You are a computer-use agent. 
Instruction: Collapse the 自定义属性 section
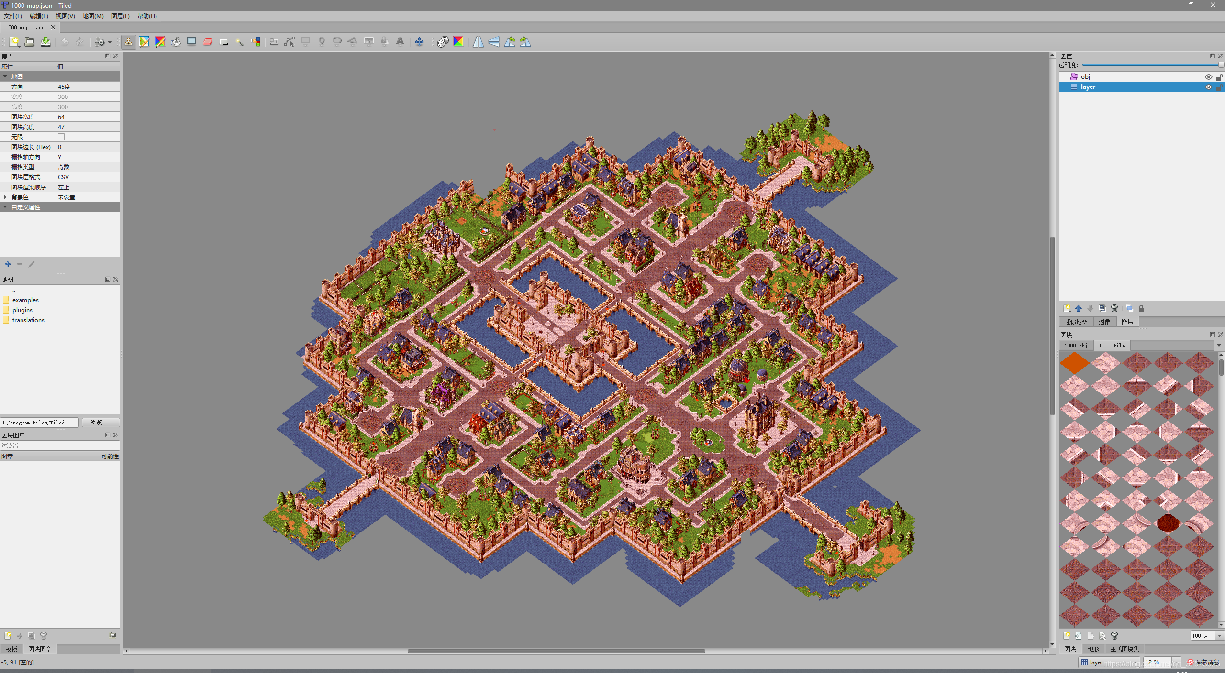tap(5, 207)
